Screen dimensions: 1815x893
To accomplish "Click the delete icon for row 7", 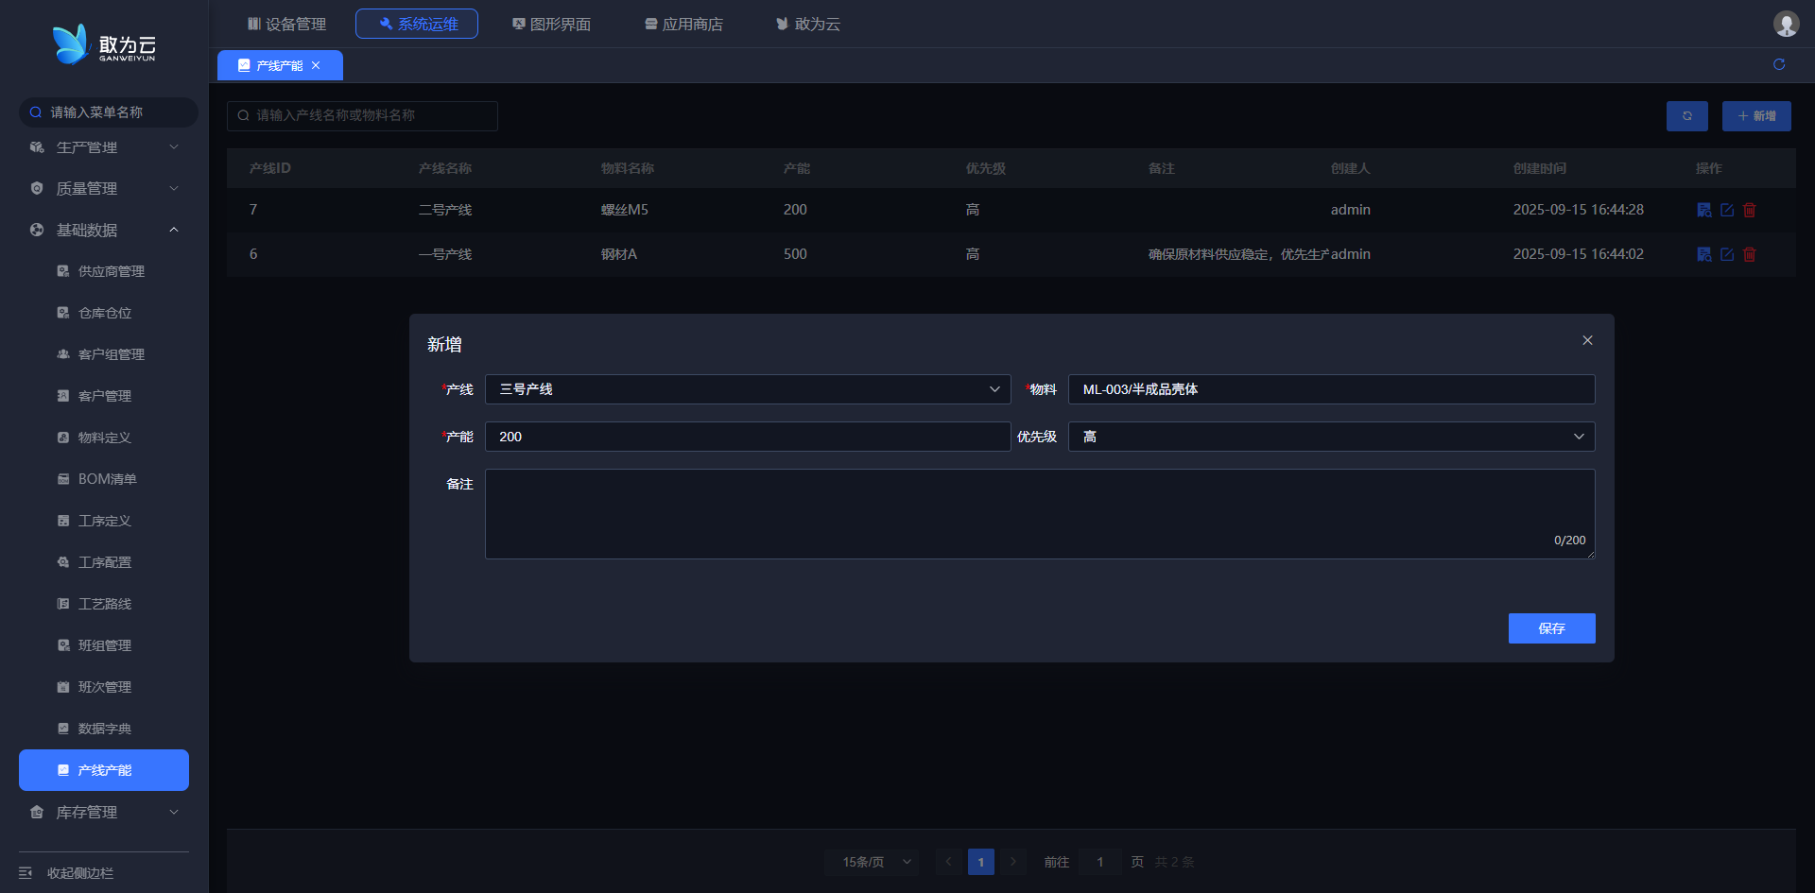I will coord(1750,210).
